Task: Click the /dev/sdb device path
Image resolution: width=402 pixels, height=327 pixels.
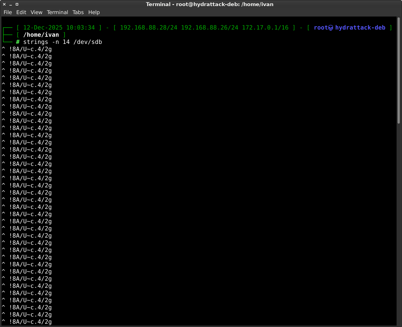Action: pos(88,42)
